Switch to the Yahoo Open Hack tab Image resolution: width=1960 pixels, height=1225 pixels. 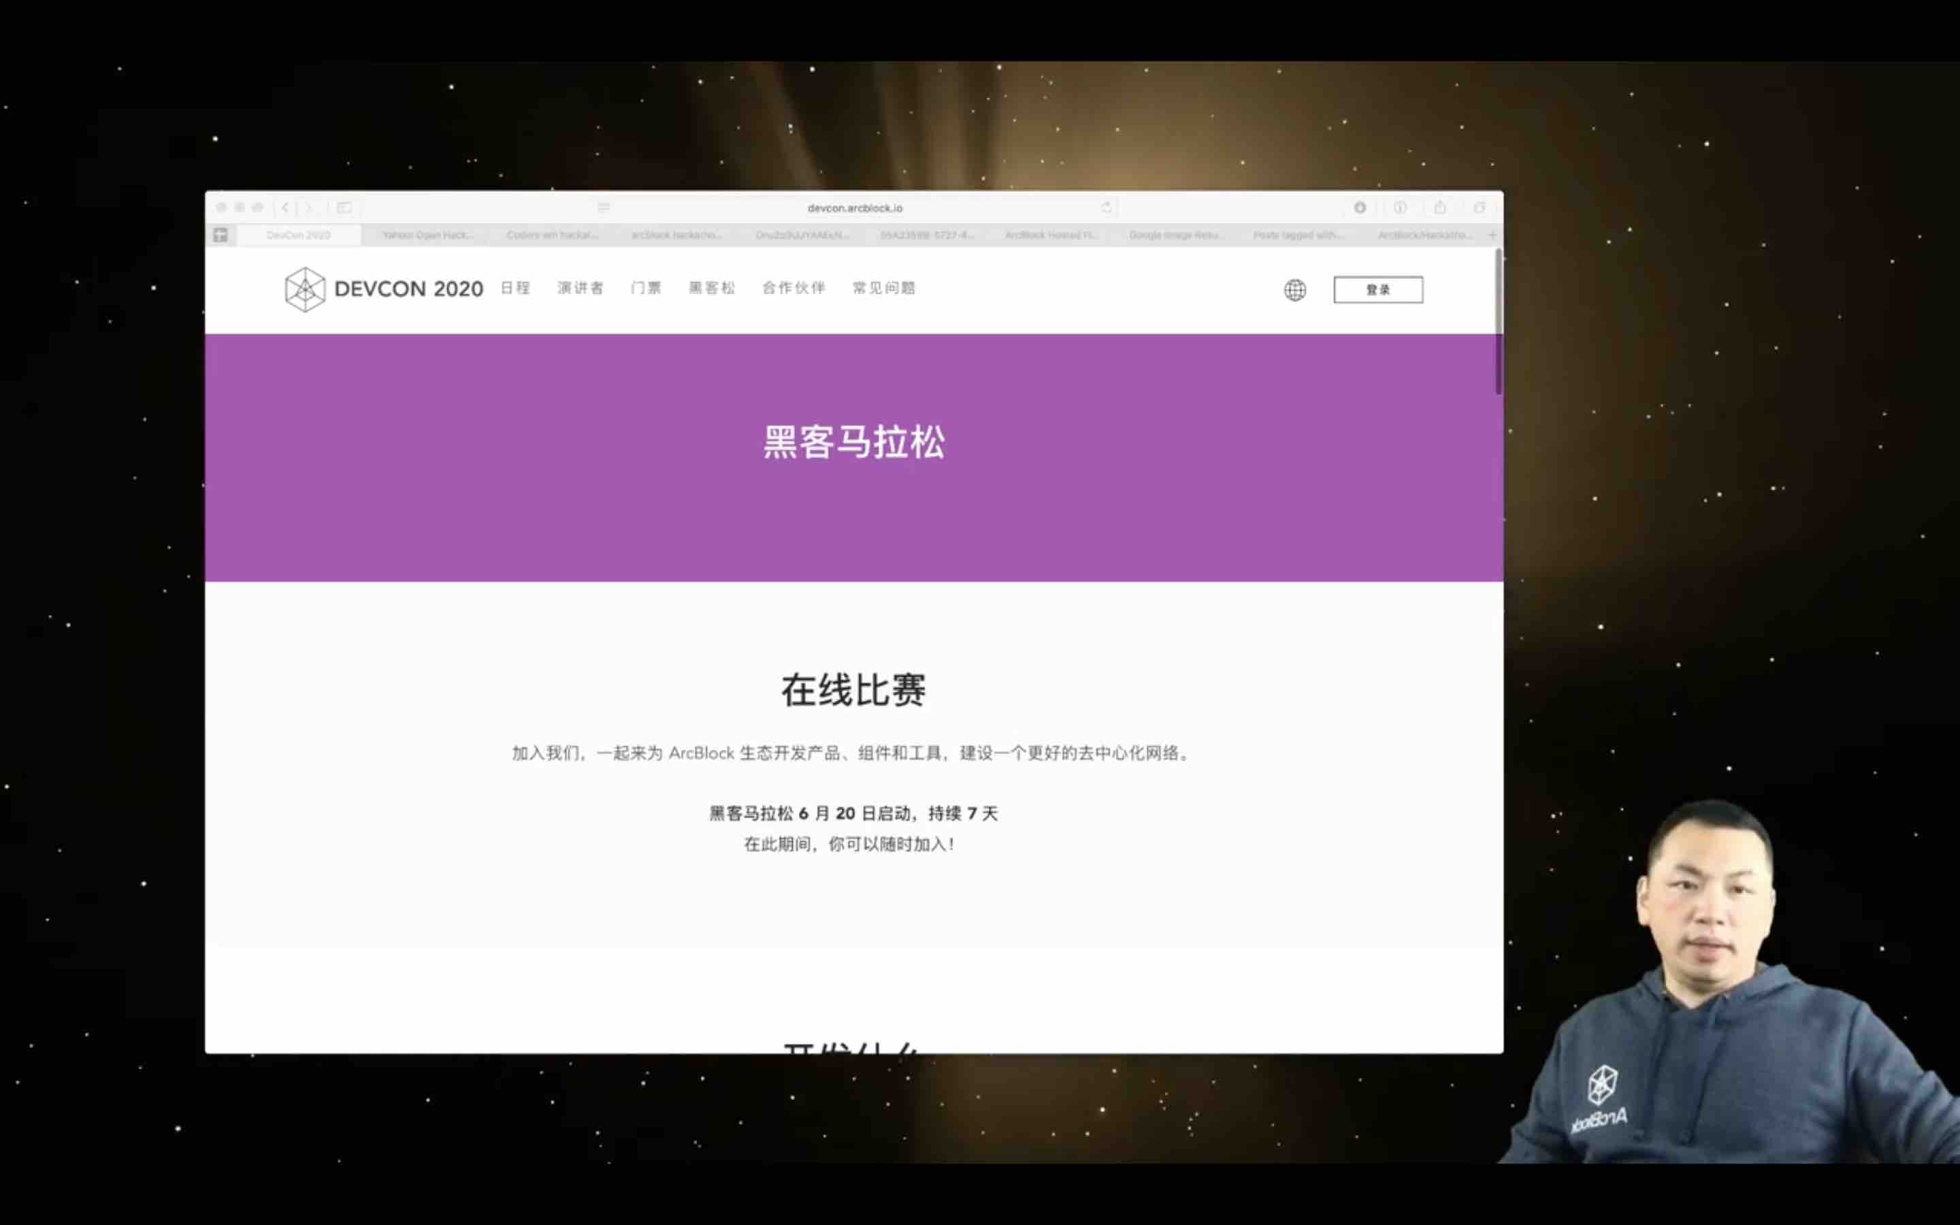click(x=427, y=235)
